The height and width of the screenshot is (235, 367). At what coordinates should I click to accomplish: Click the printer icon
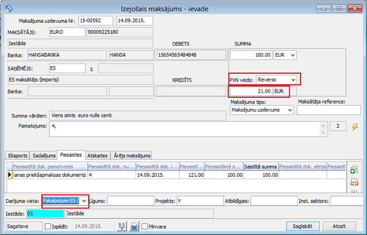134,227
